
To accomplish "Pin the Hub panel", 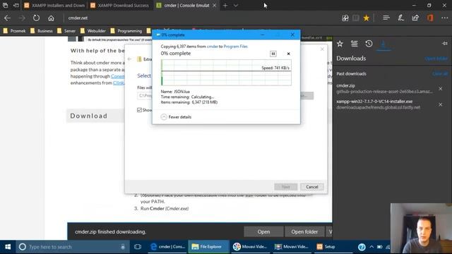I will coord(444,44).
